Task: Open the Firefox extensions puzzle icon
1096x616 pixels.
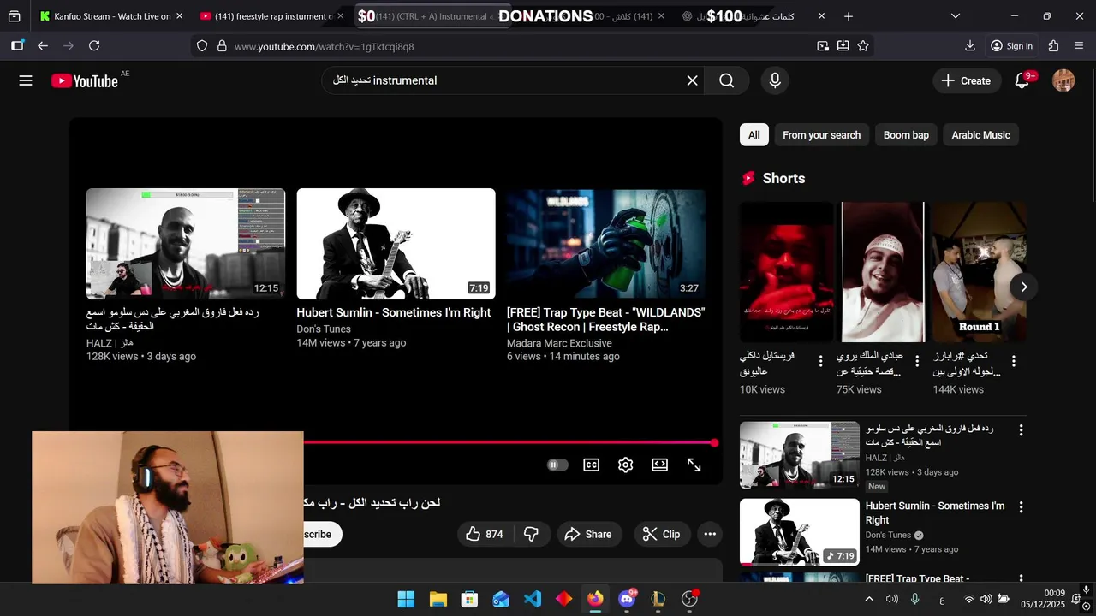Action: (x=1053, y=46)
